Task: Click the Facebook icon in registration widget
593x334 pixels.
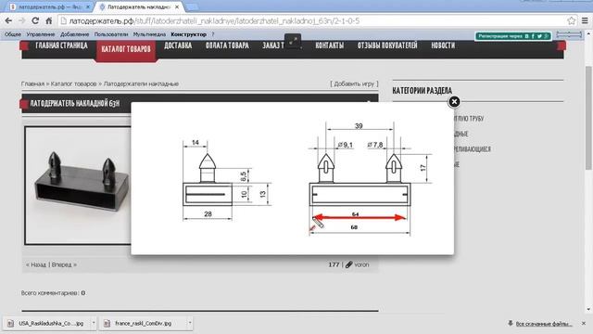Action: click(x=533, y=36)
